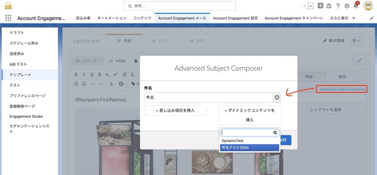The width and height of the screenshot is (377, 175).
Task: Open the Trailhead guidance icon
Action: 329,6
